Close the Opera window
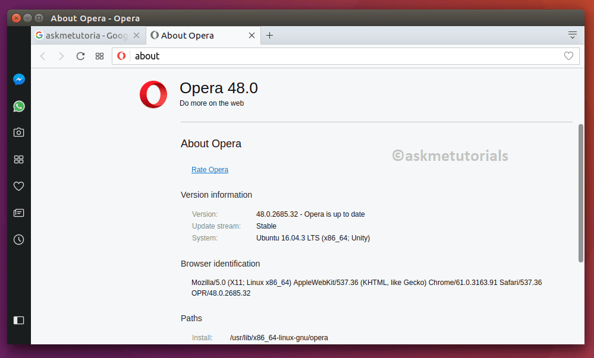The image size is (594, 358). click(16, 18)
